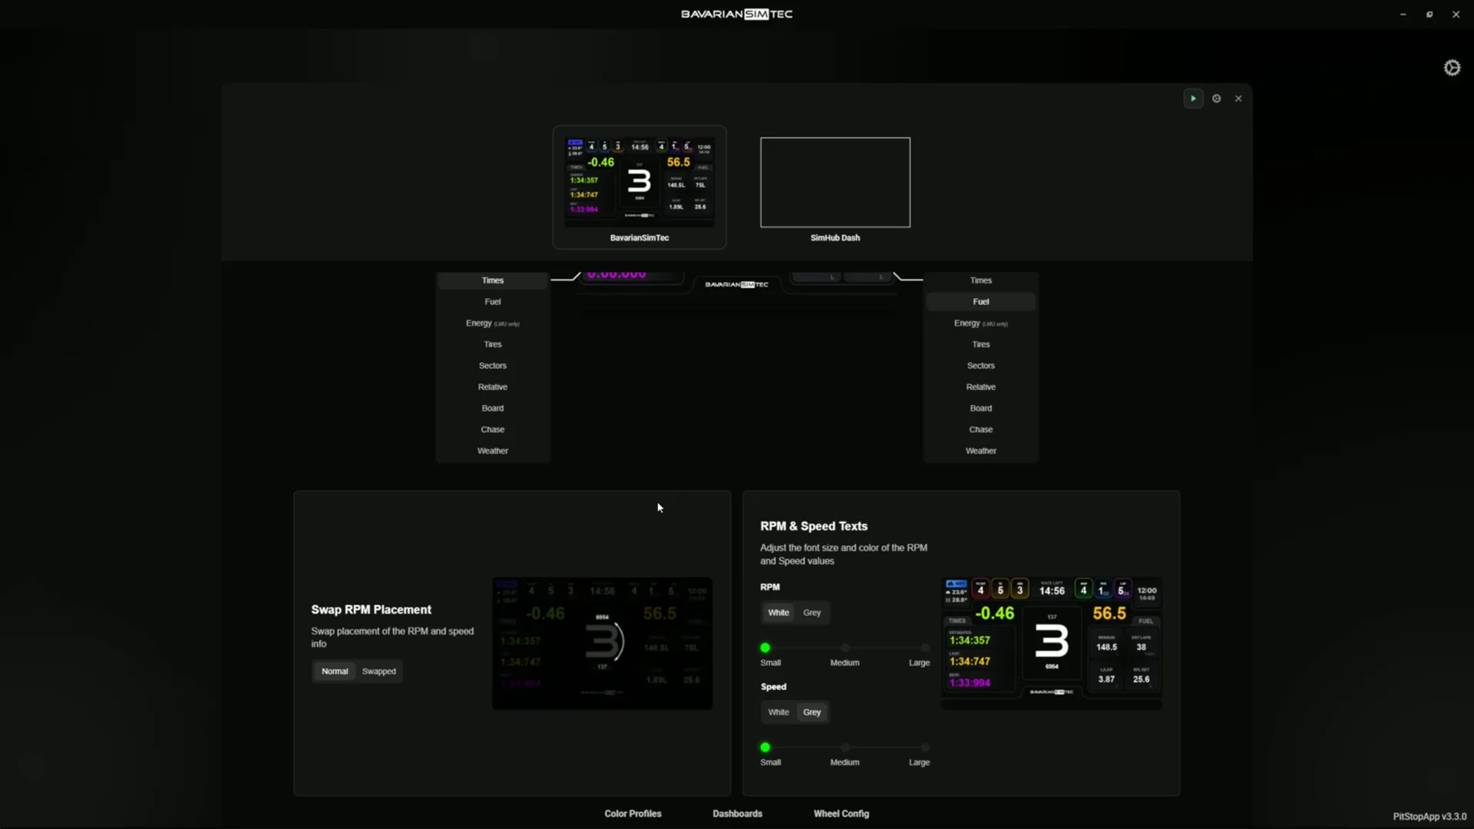
Task: Open the app settings gear icon
Action: [x=1452, y=68]
